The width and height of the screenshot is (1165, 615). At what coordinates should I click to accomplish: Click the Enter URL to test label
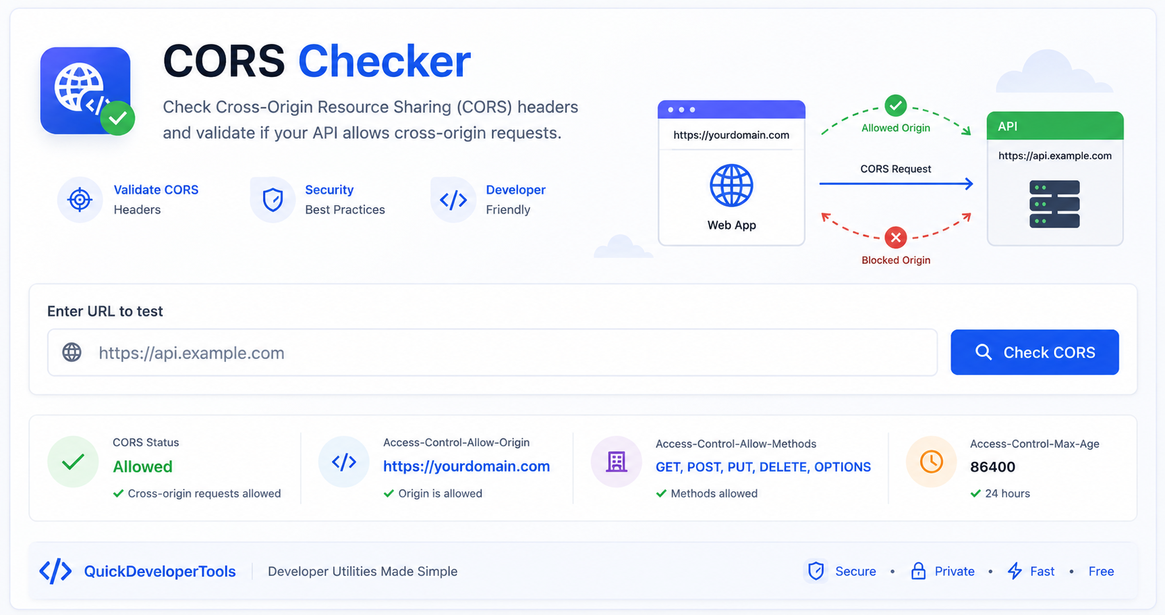point(105,311)
